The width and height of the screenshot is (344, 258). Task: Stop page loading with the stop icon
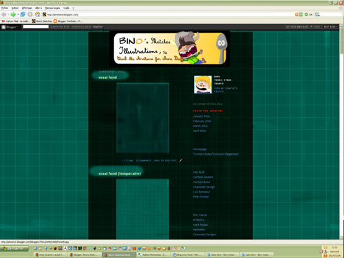pos(30,14)
